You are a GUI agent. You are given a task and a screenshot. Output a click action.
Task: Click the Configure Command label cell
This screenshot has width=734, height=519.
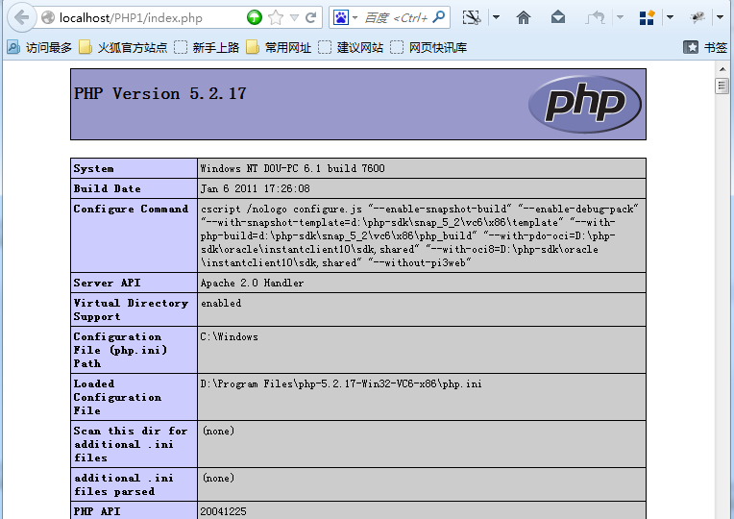tap(134, 235)
